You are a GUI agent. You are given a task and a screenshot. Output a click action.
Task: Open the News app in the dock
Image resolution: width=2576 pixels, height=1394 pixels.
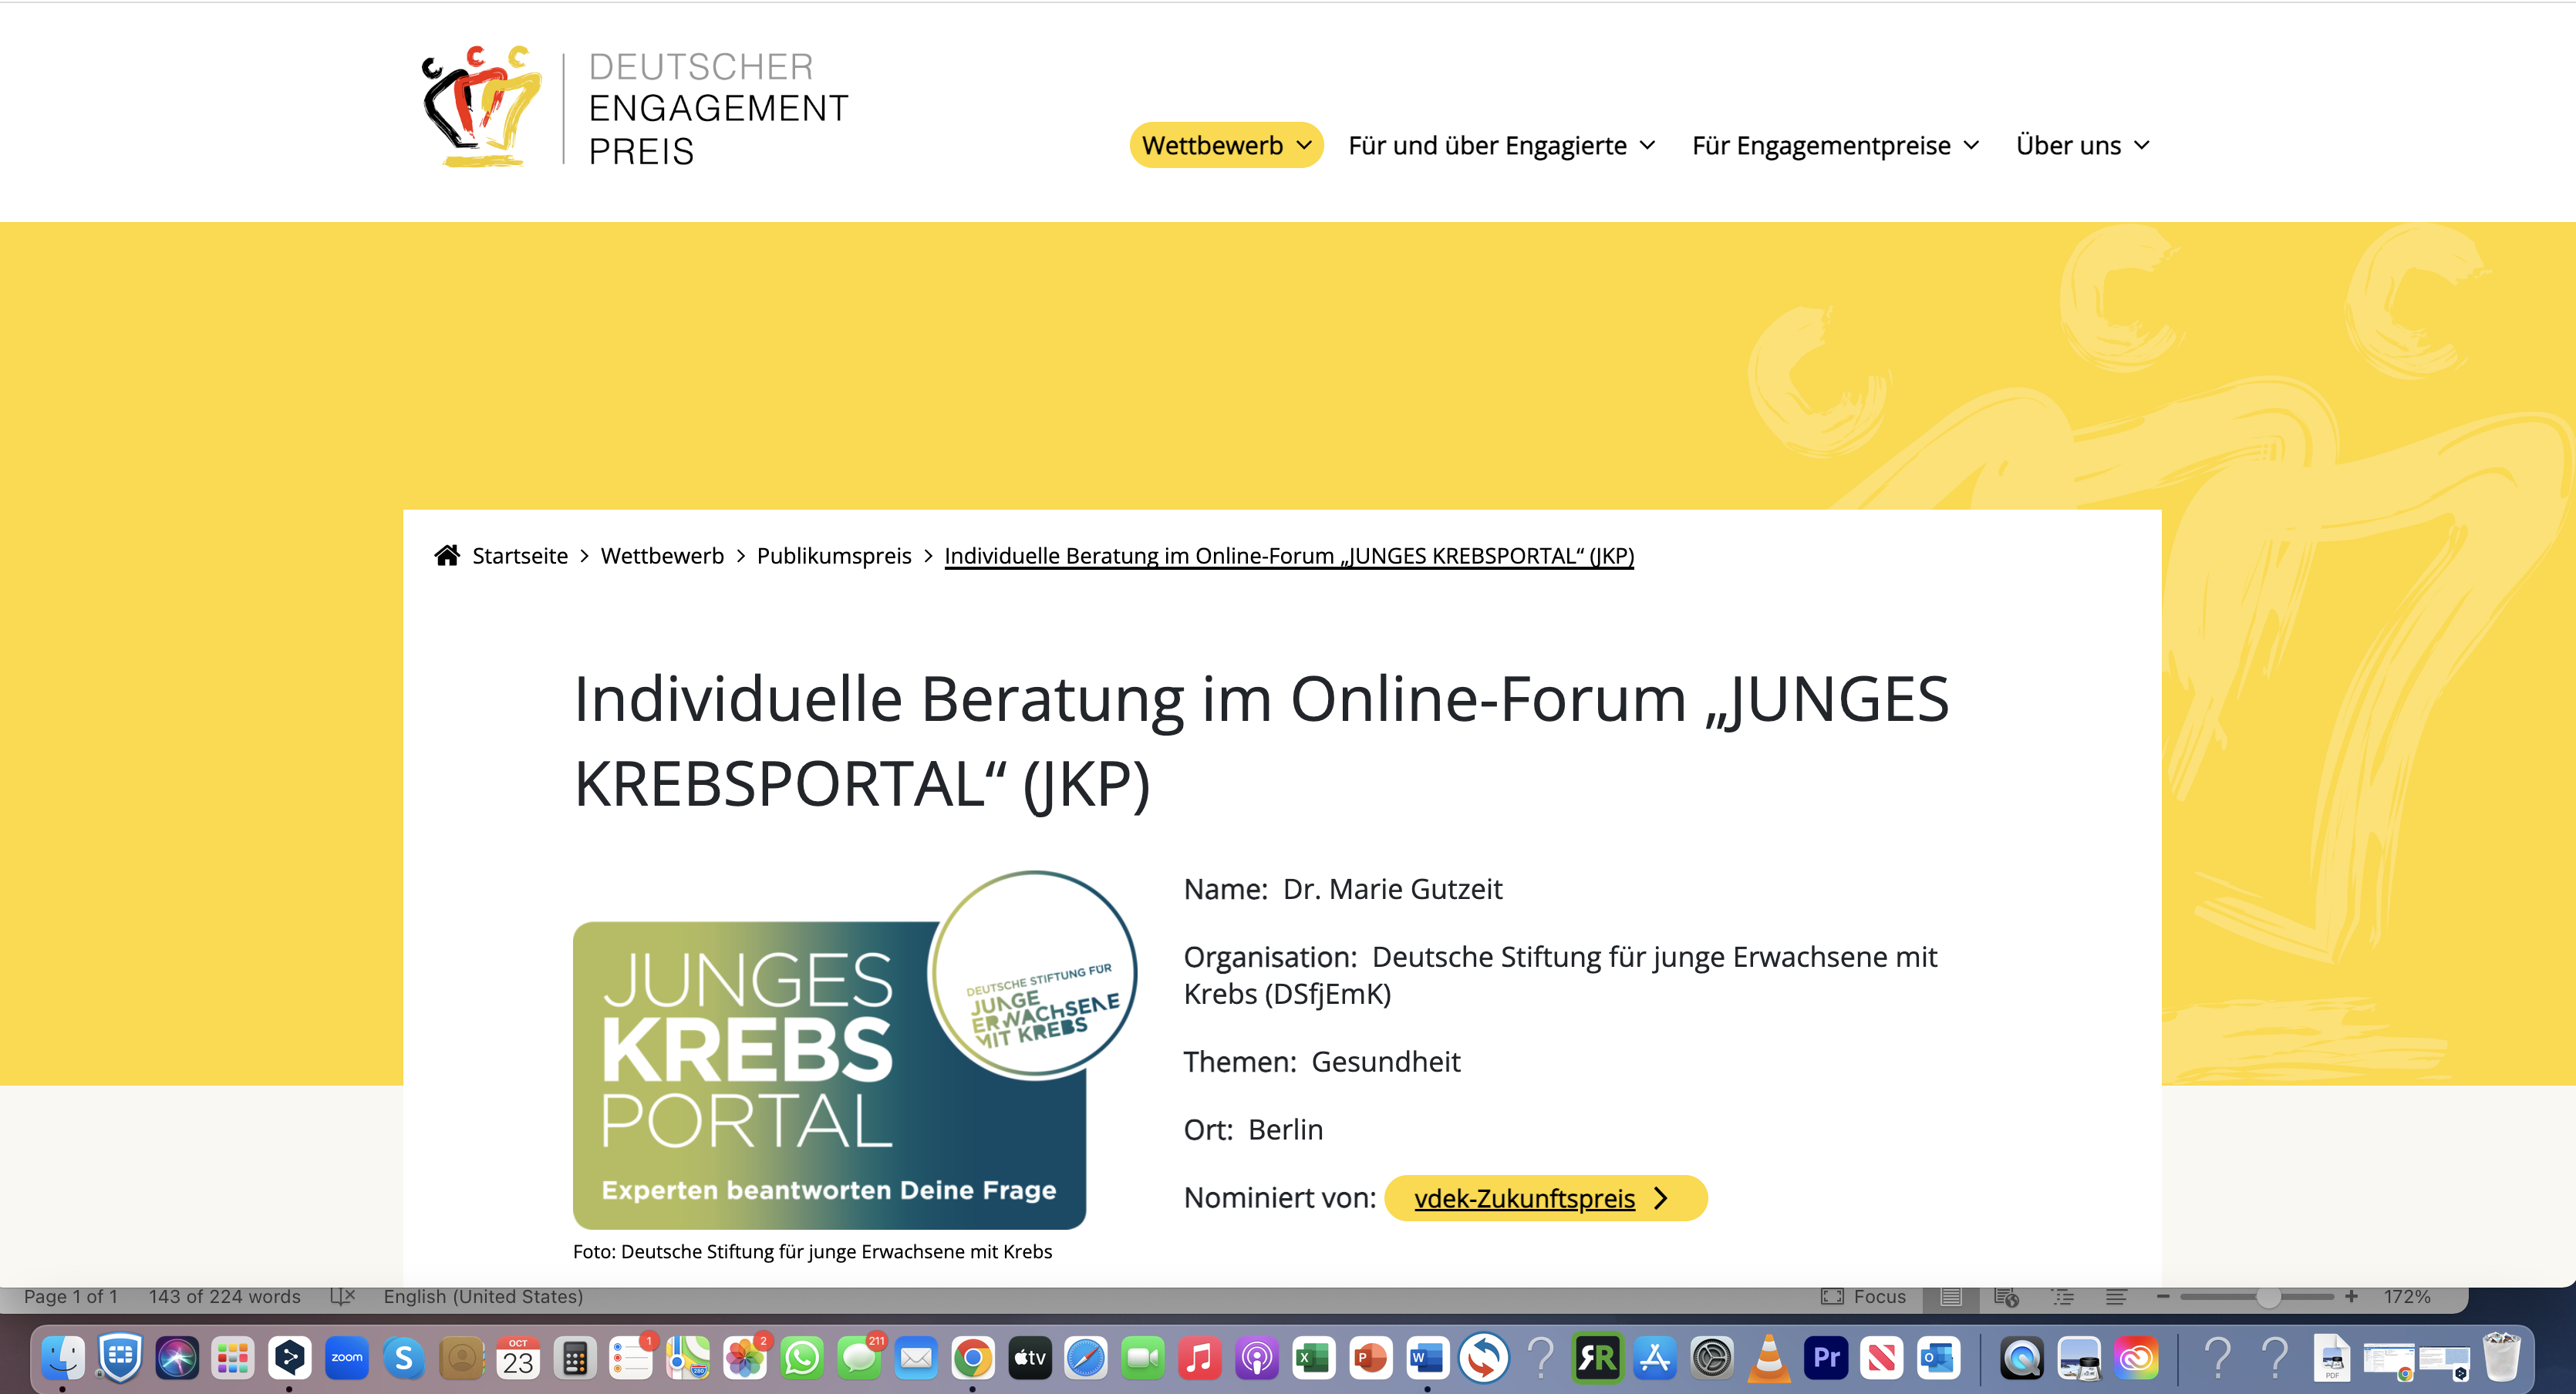[1882, 1357]
